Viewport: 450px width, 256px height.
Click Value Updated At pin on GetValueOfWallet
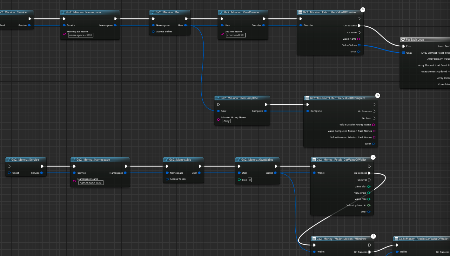coord(369,205)
